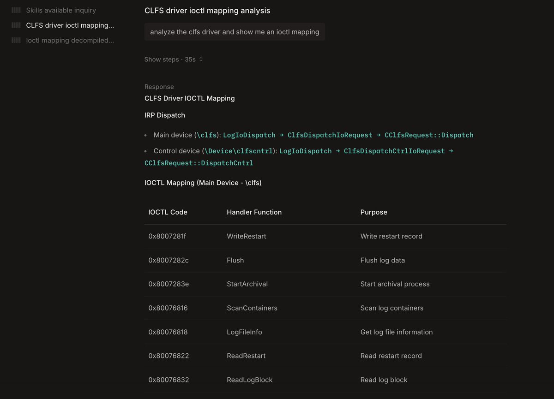The image size is (554, 399).
Task: Click IOCTL code 0x8007283e cell
Action: (x=169, y=284)
